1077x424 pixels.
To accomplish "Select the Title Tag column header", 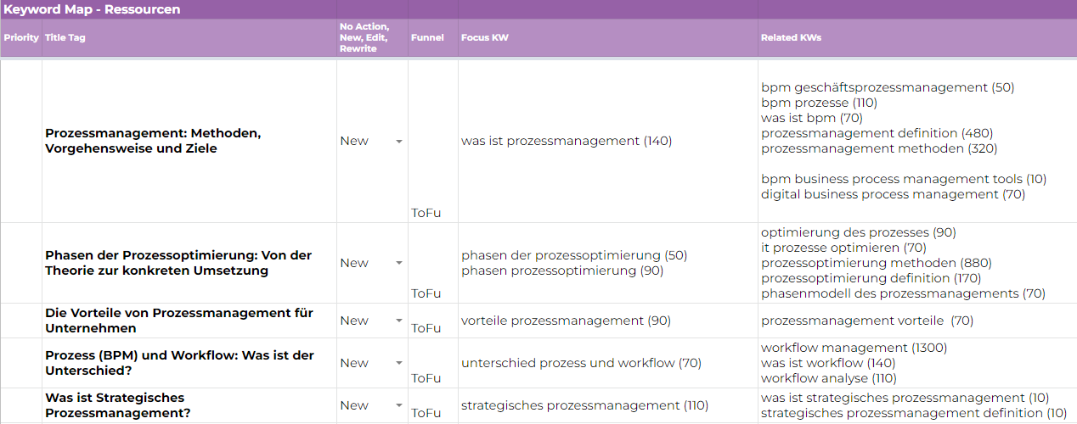I will coord(65,38).
